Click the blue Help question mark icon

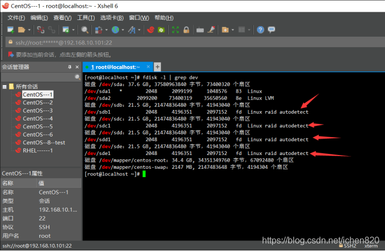[260, 29]
